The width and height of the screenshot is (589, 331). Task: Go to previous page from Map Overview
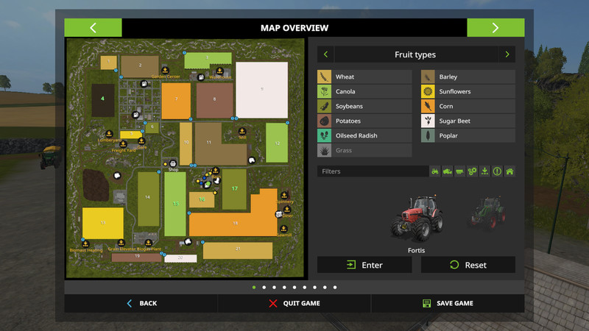93,28
